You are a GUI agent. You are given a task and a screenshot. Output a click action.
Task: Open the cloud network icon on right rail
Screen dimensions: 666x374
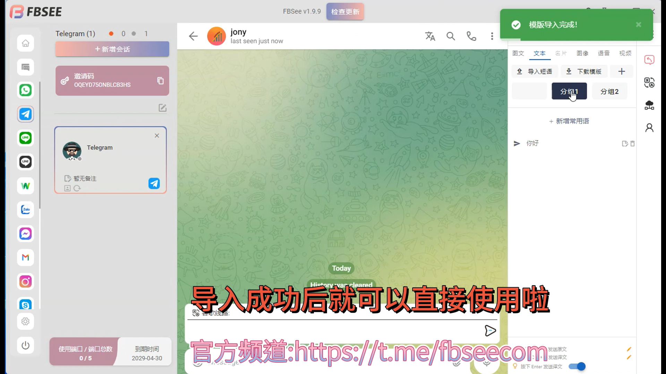(x=649, y=105)
